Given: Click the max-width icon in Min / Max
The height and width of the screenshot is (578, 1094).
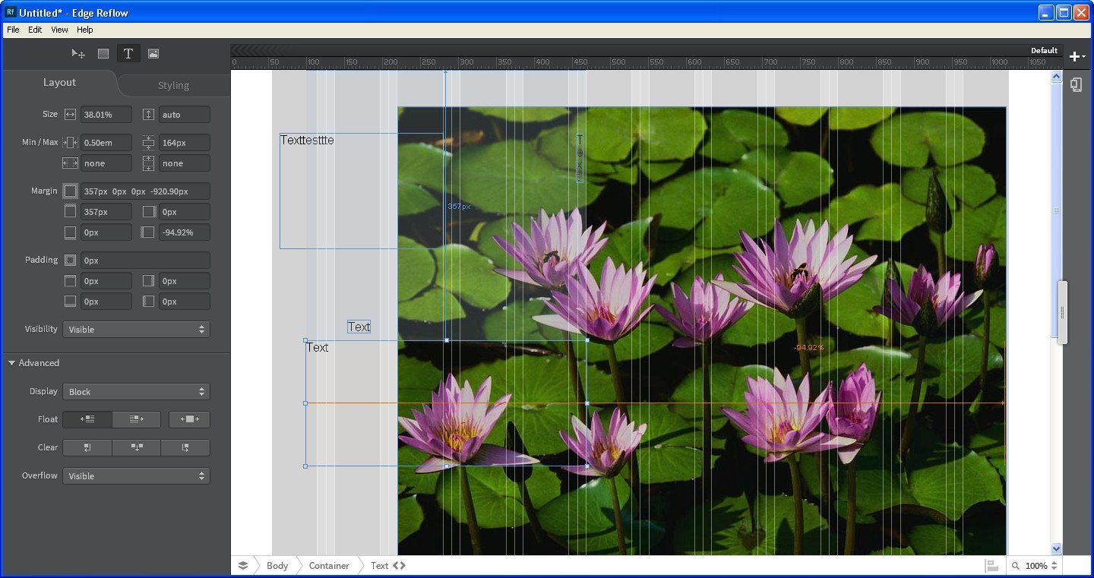Looking at the screenshot, I should [71, 163].
